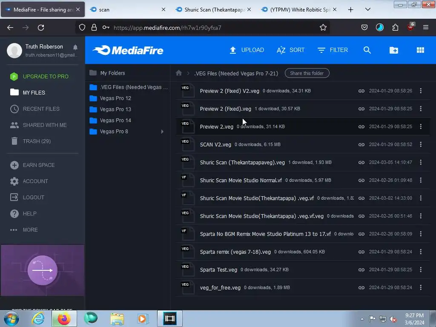Go back in browser history

pos(10,28)
